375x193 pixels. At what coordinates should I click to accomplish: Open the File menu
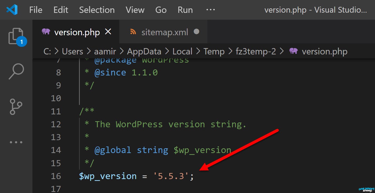tap(36, 10)
